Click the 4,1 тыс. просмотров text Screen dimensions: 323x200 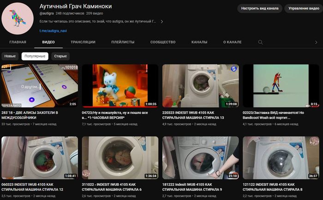[257, 124]
